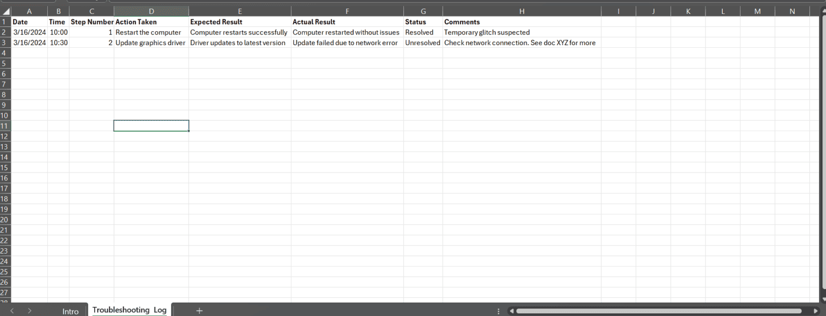Select row 3 header
The width and height of the screenshot is (826, 316).
pos(5,42)
